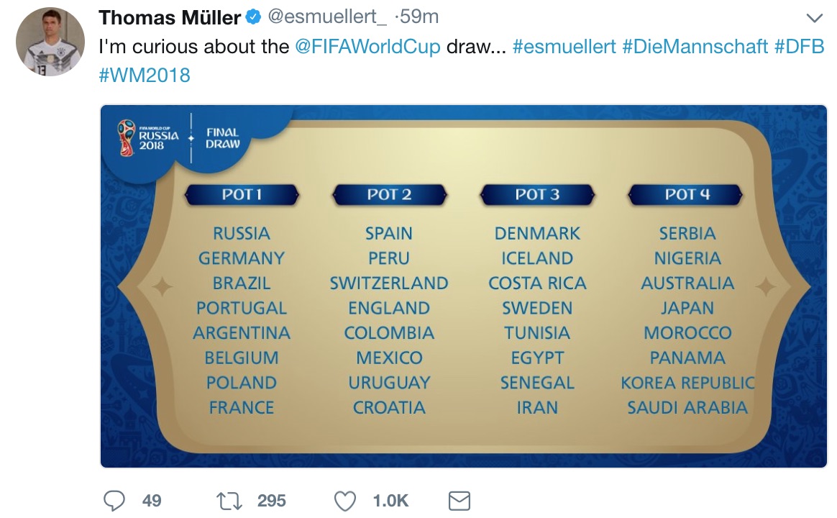Share tweet via envelope message icon

(459, 501)
